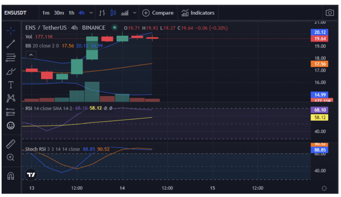The height and width of the screenshot is (197, 341).
Task: Switch to bar chart style
Action: click(102, 13)
